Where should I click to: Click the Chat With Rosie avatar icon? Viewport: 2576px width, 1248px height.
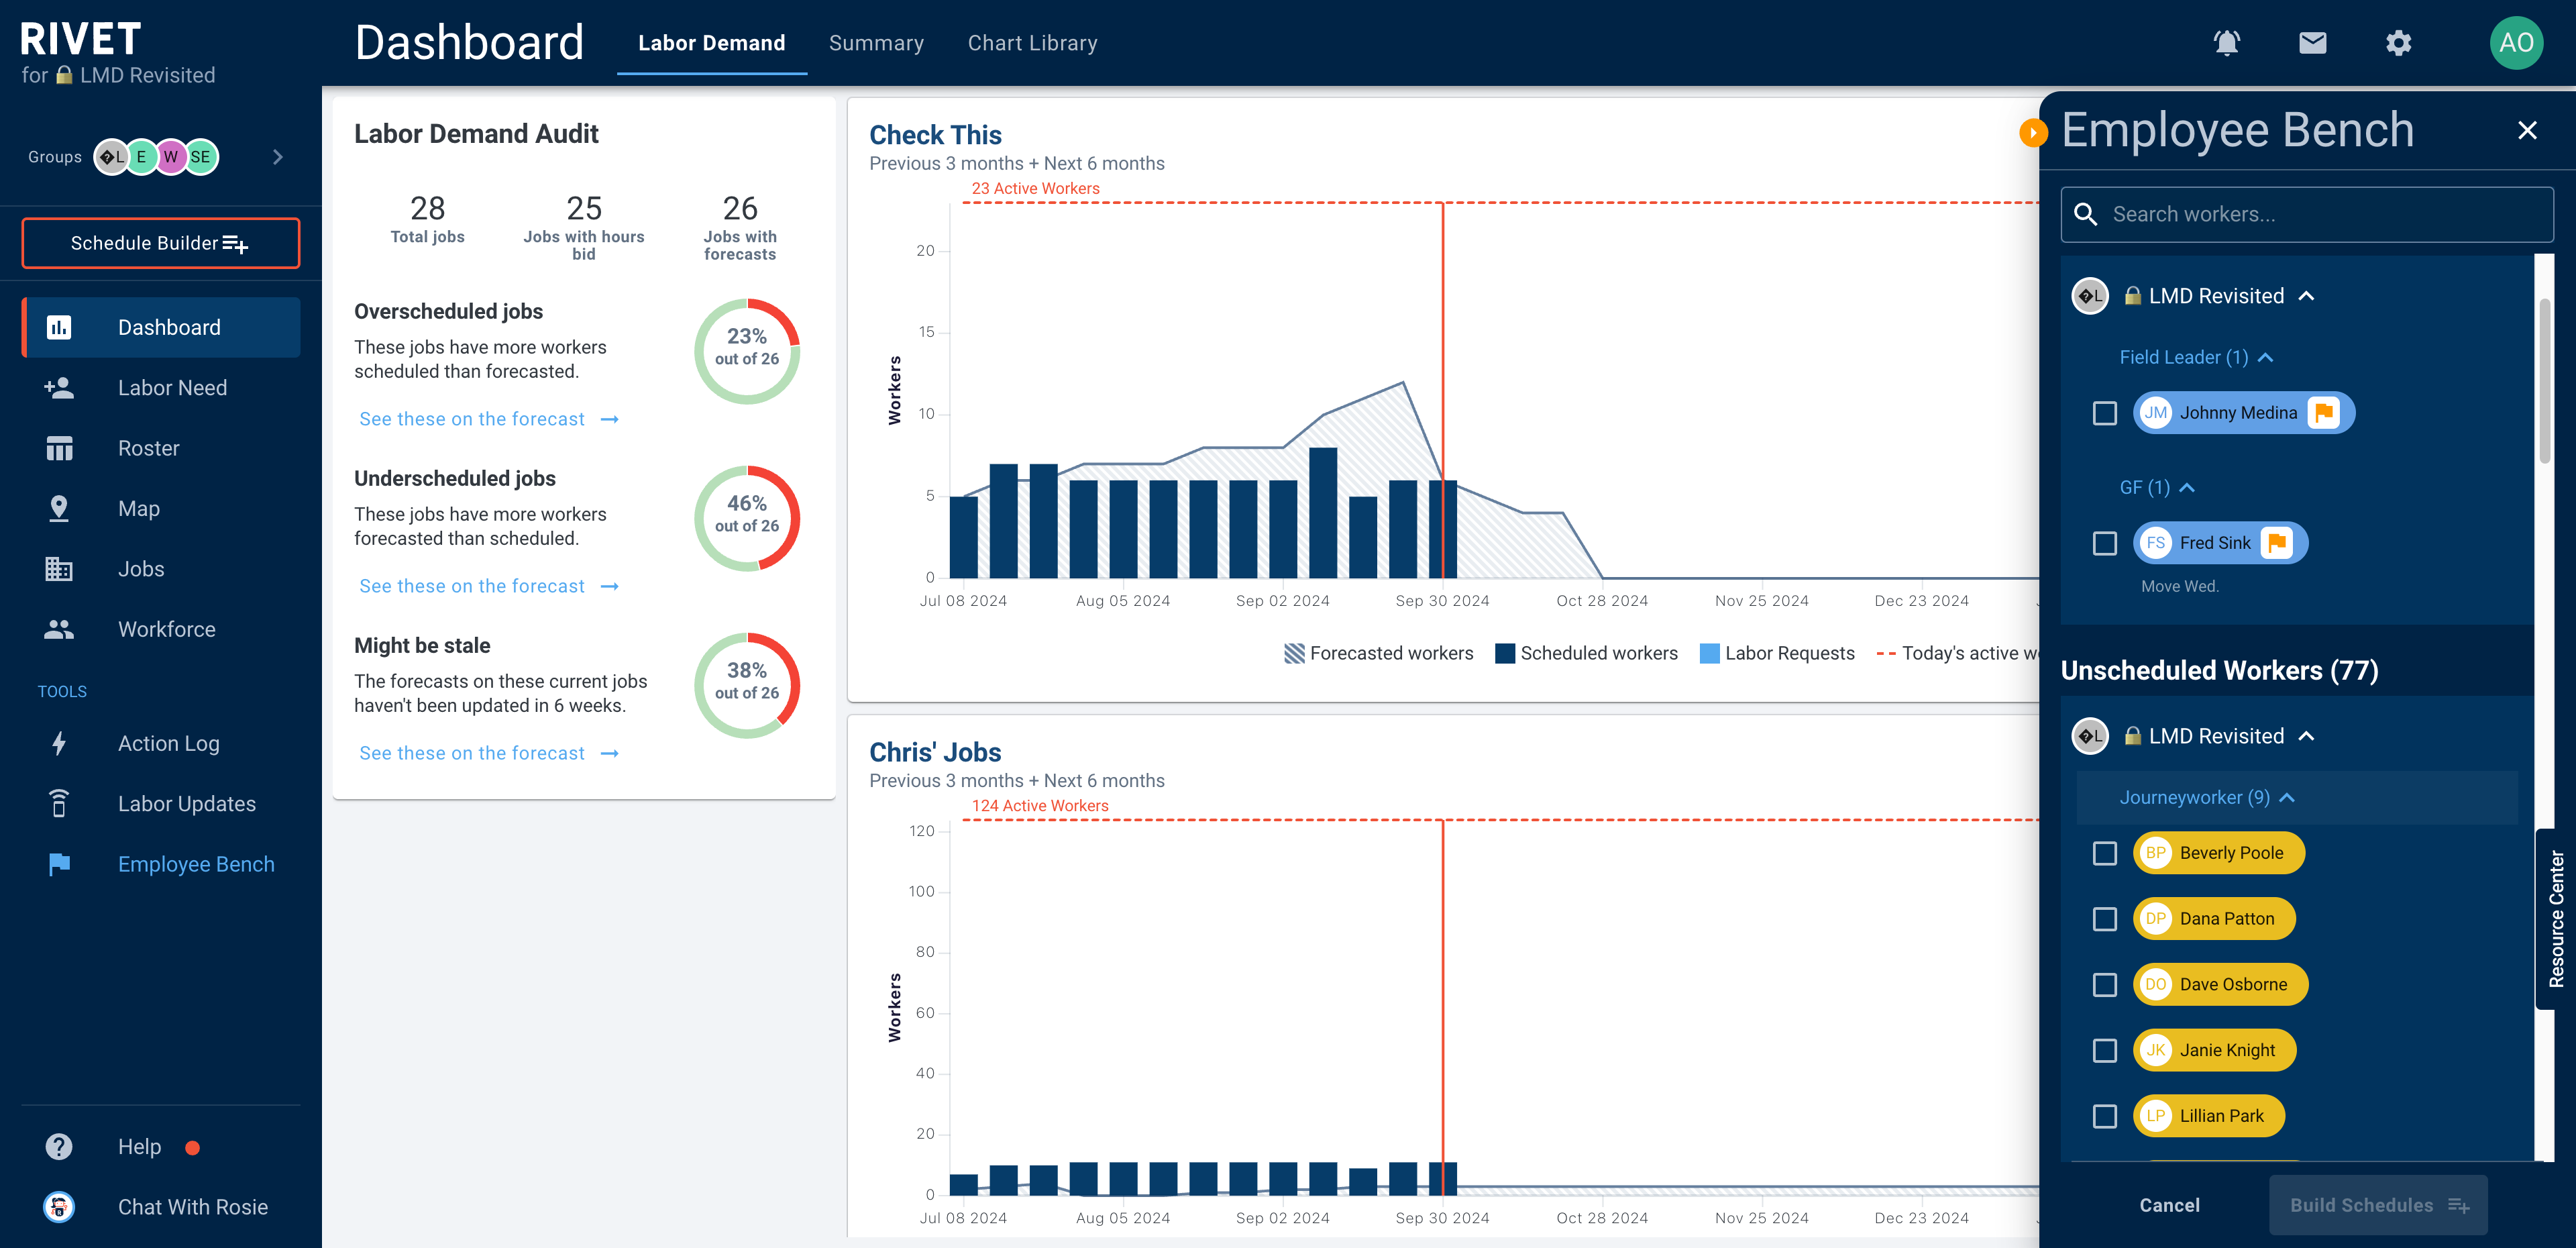(59, 1207)
